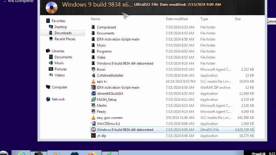Select the WinCDEmu-4.1 application icon

click(x=93, y=123)
